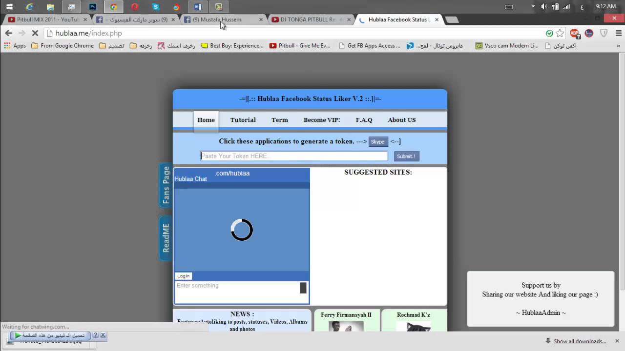Click the browser Forward arrow
625x351 pixels.
[x=21, y=33]
